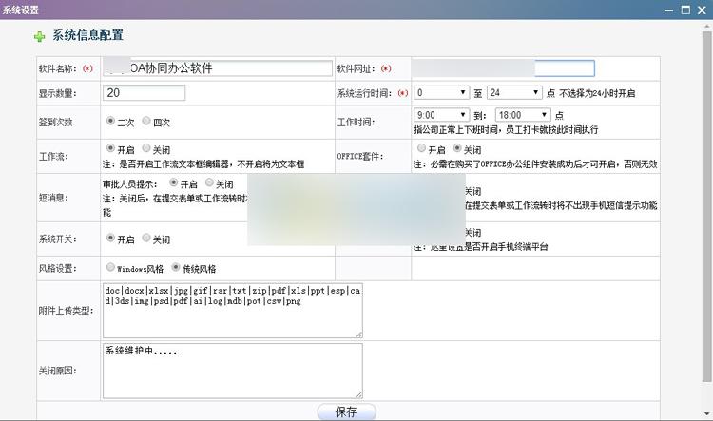Click the green plus icon beside 系统信息配置

click(x=39, y=36)
